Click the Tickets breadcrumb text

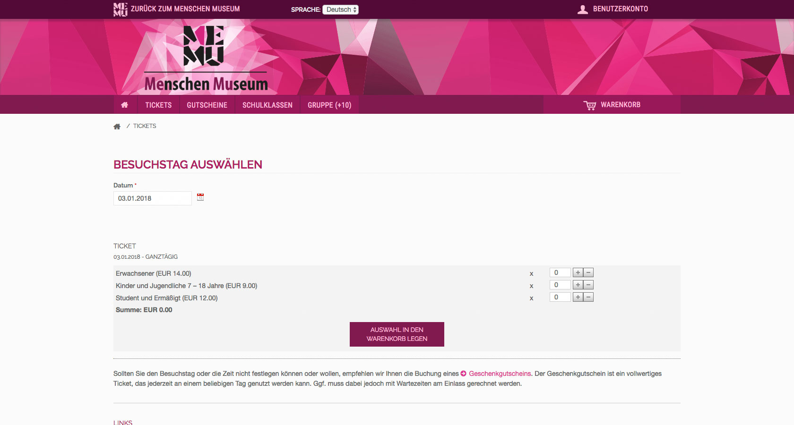[145, 126]
